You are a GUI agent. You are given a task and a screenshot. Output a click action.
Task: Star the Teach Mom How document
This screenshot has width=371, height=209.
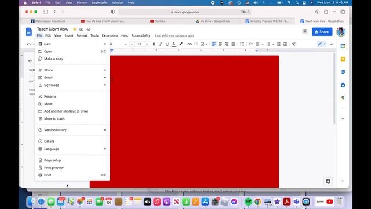75,30
